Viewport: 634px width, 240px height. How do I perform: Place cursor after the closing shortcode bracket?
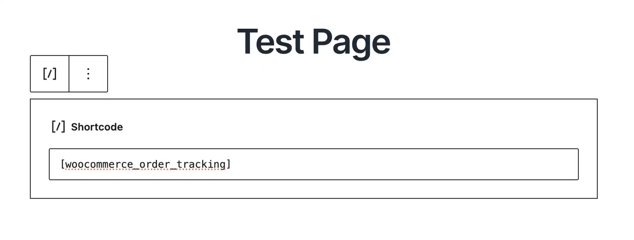click(231, 164)
